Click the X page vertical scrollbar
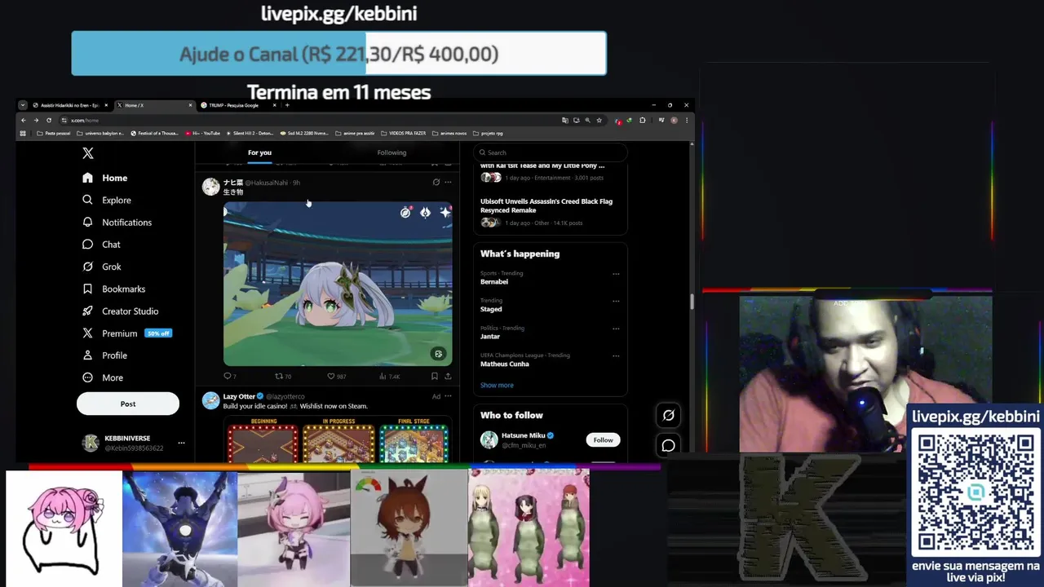The width and height of the screenshot is (1044, 587). 692,300
